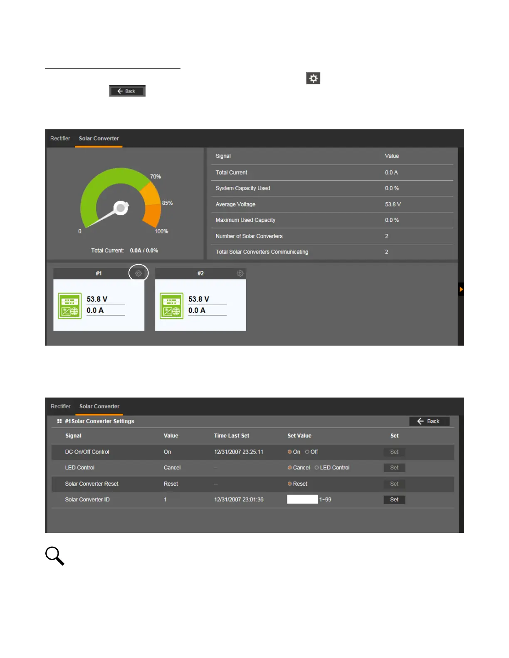Click Set for LED Control

[394, 468]
